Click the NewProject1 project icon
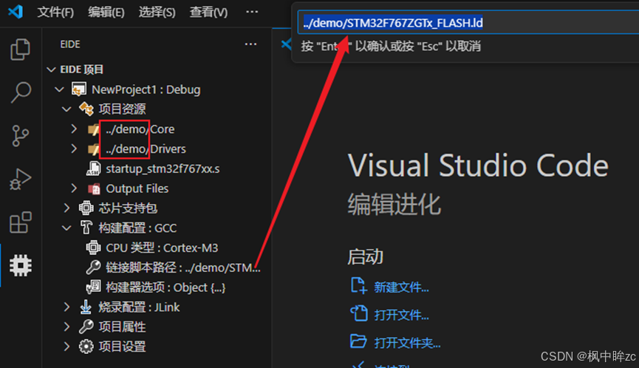 (79, 89)
